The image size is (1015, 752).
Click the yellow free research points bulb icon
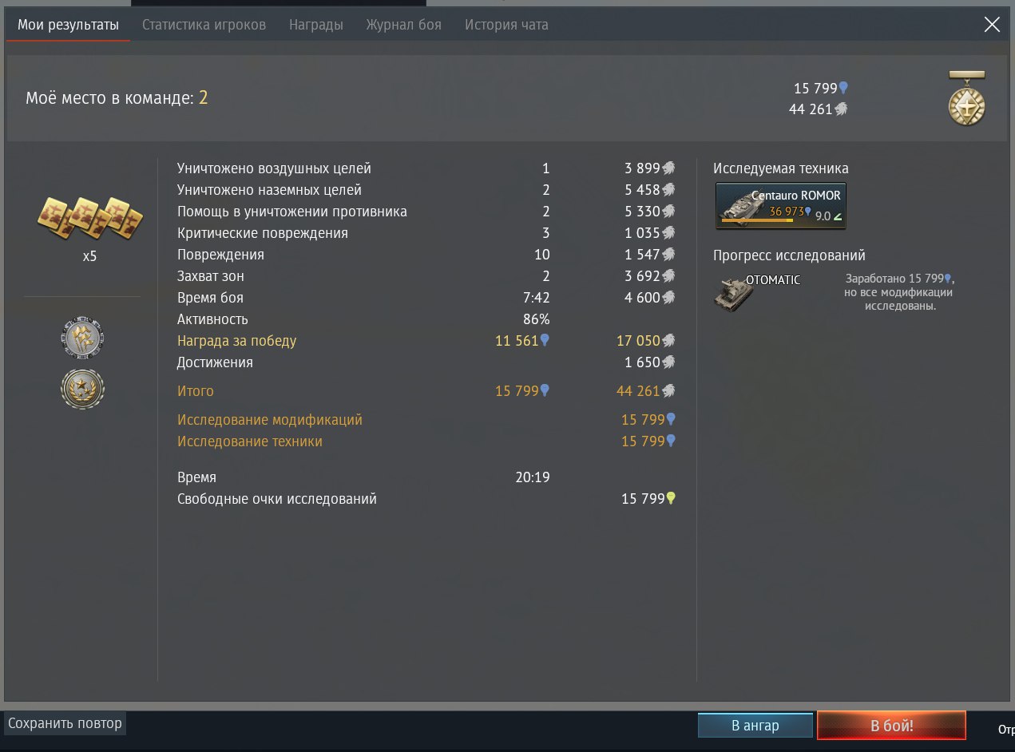(671, 499)
